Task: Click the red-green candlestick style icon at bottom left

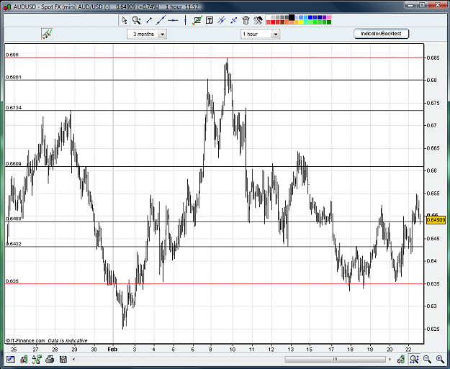Action: (x=24, y=359)
